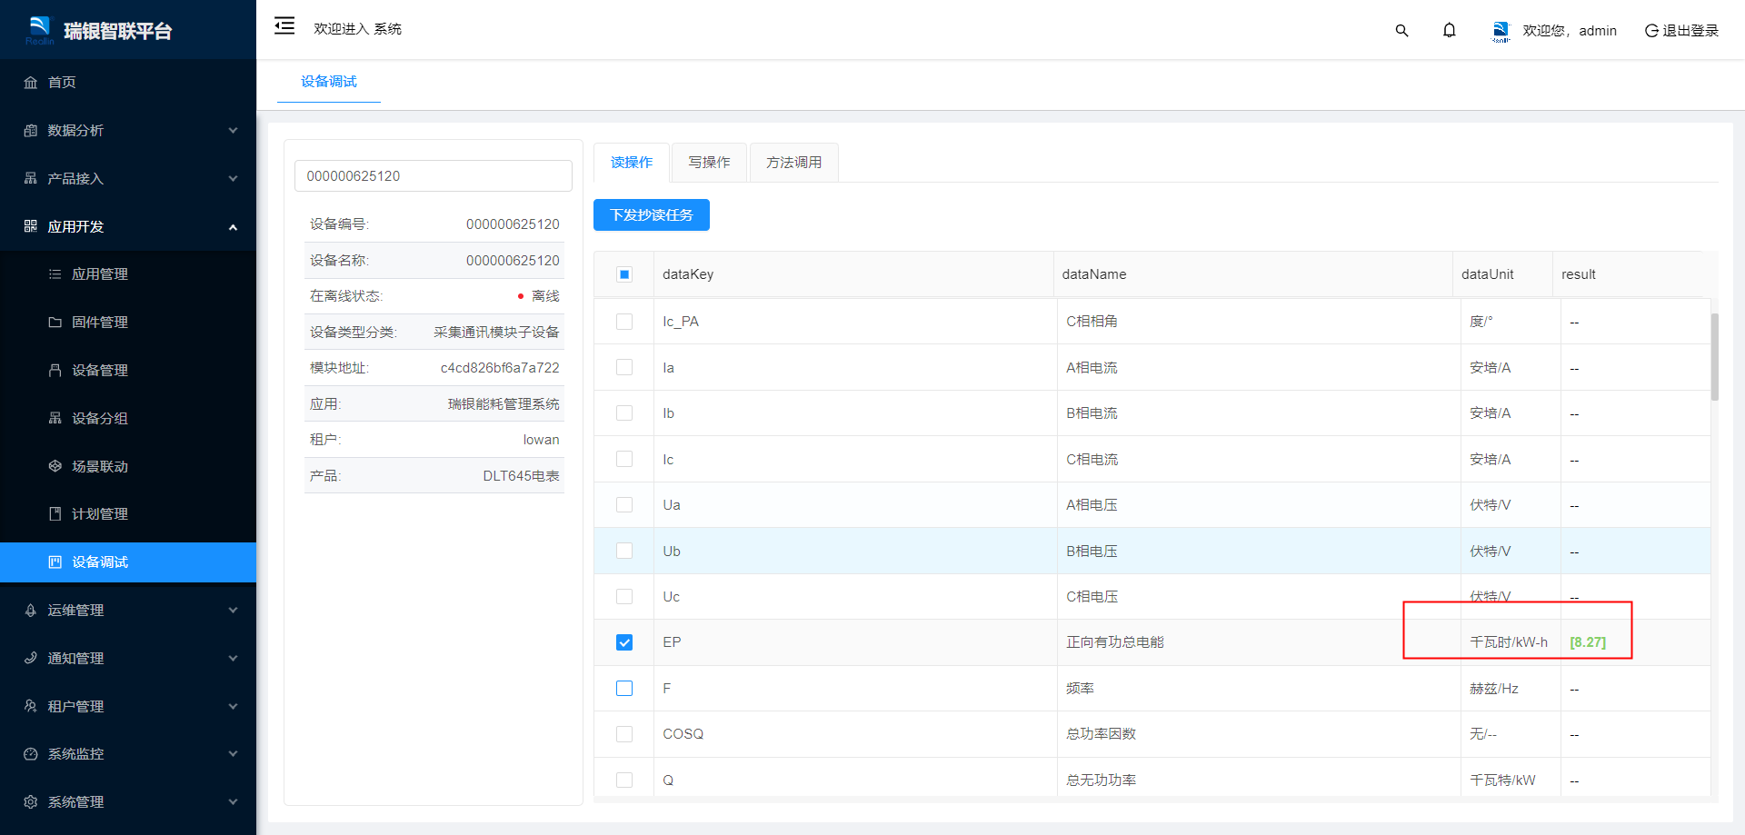Check the COSQ row checkbox
The width and height of the screenshot is (1745, 835).
pyautogui.click(x=624, y=734)
